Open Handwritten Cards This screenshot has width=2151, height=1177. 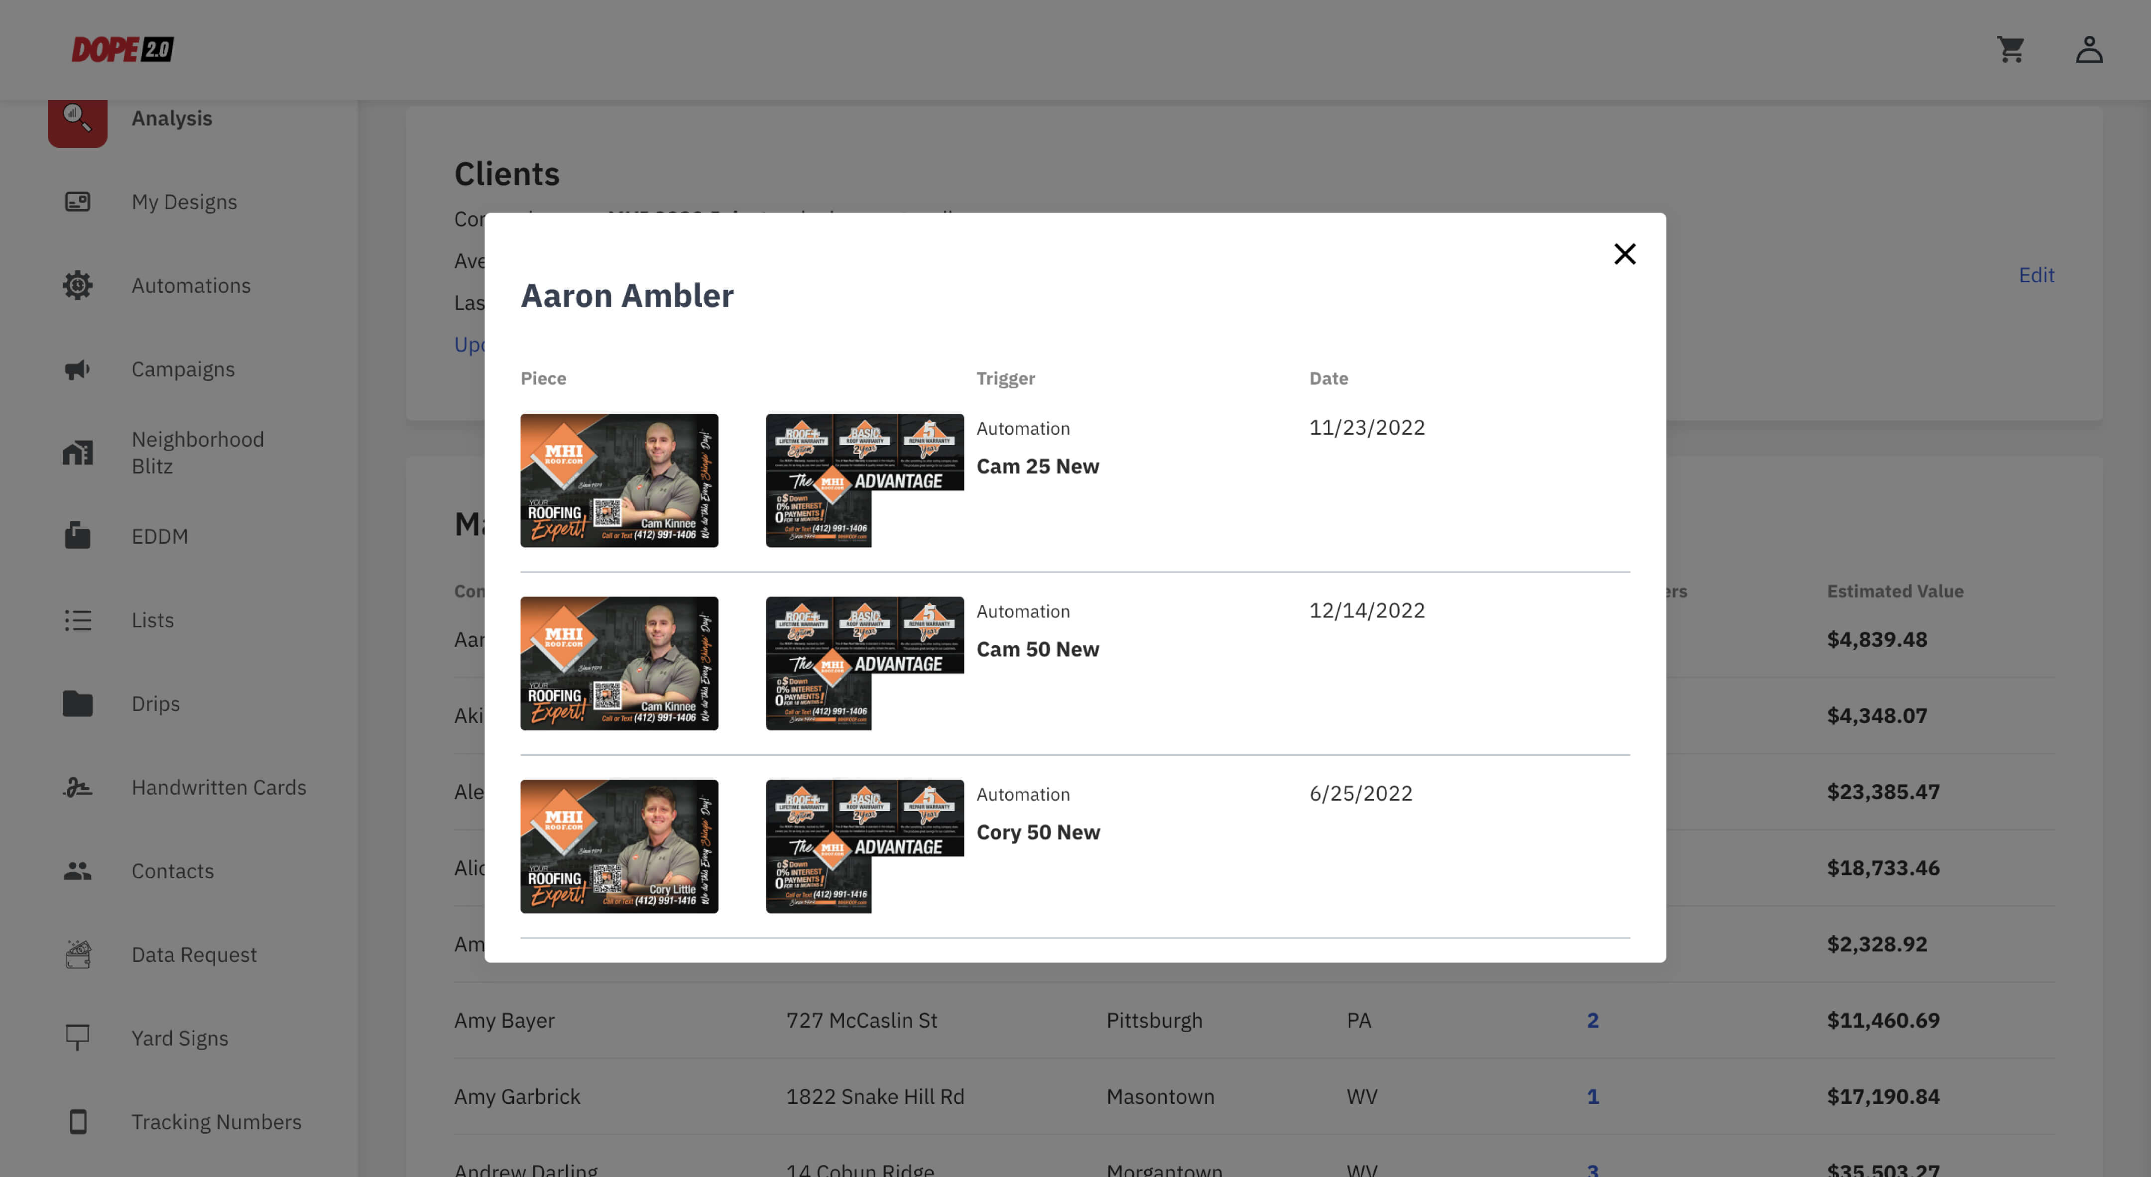click(219, 787)
